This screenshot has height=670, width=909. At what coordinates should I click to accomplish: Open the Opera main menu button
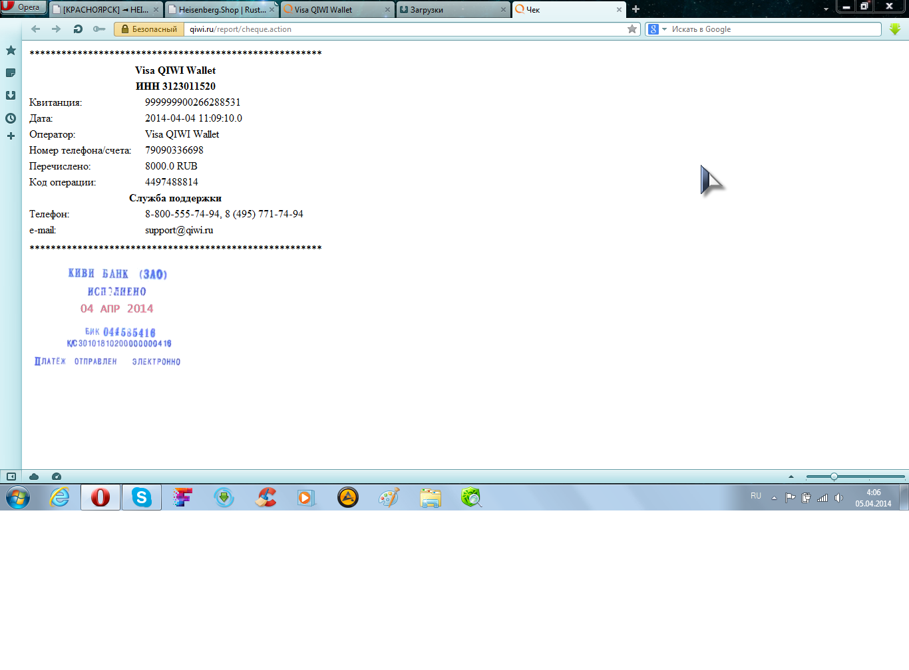(x=23, y=7)
